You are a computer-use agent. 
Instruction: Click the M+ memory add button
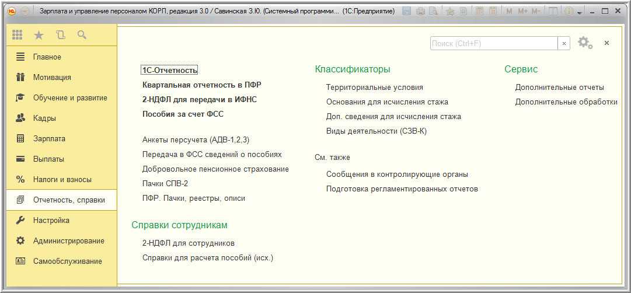tap(522, 11)
